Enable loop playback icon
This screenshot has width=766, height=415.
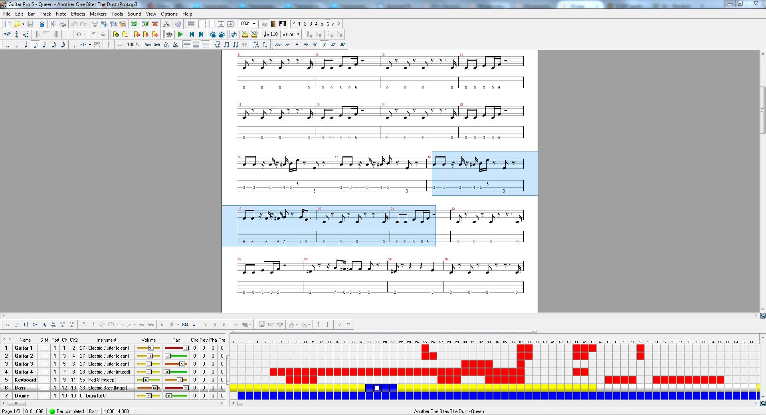pos(234,35)
